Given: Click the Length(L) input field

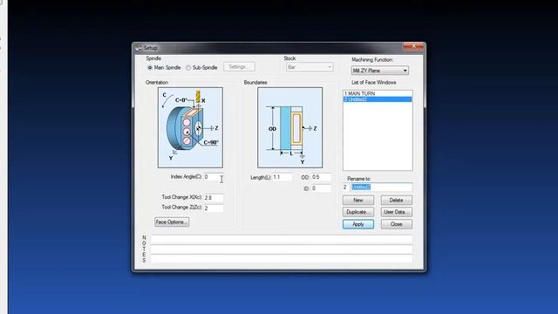Looking at the screenshot, I should (x=282, y=177).
